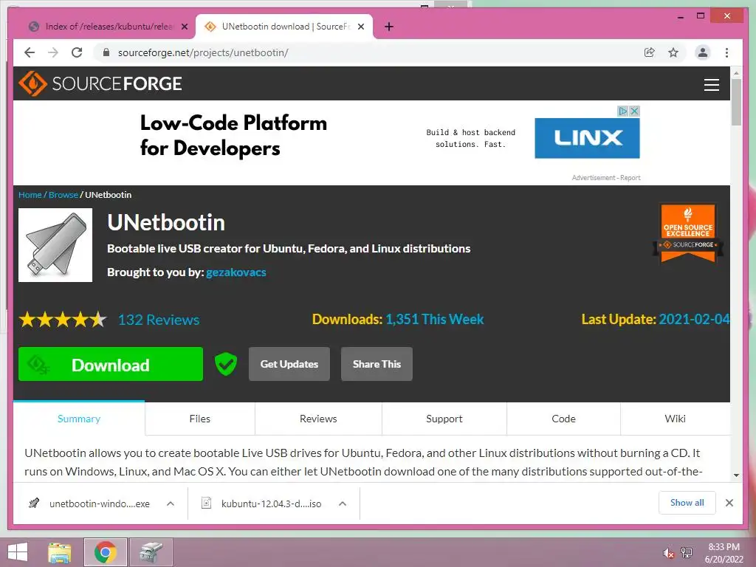This screenshot has width=756, height=567.
Task: Click the green Download button
Action: click(x=111, y=364)
